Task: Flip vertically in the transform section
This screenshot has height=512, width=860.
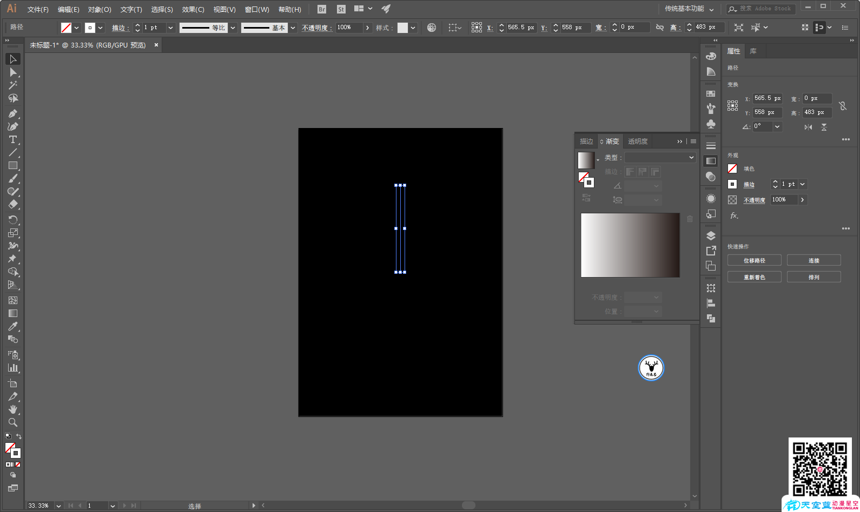Action: tap(824, 127)
